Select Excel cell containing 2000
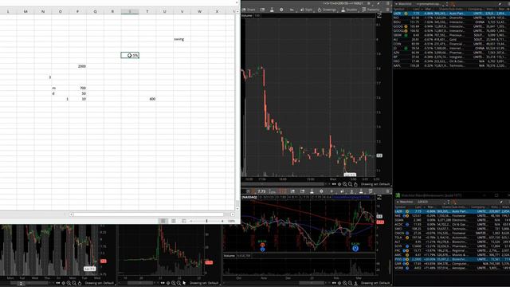Screen dimensions: 510x287 click(x=77, y=66)
